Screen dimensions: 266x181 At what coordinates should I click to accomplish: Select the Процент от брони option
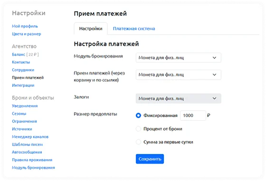[x=138, y=129]
